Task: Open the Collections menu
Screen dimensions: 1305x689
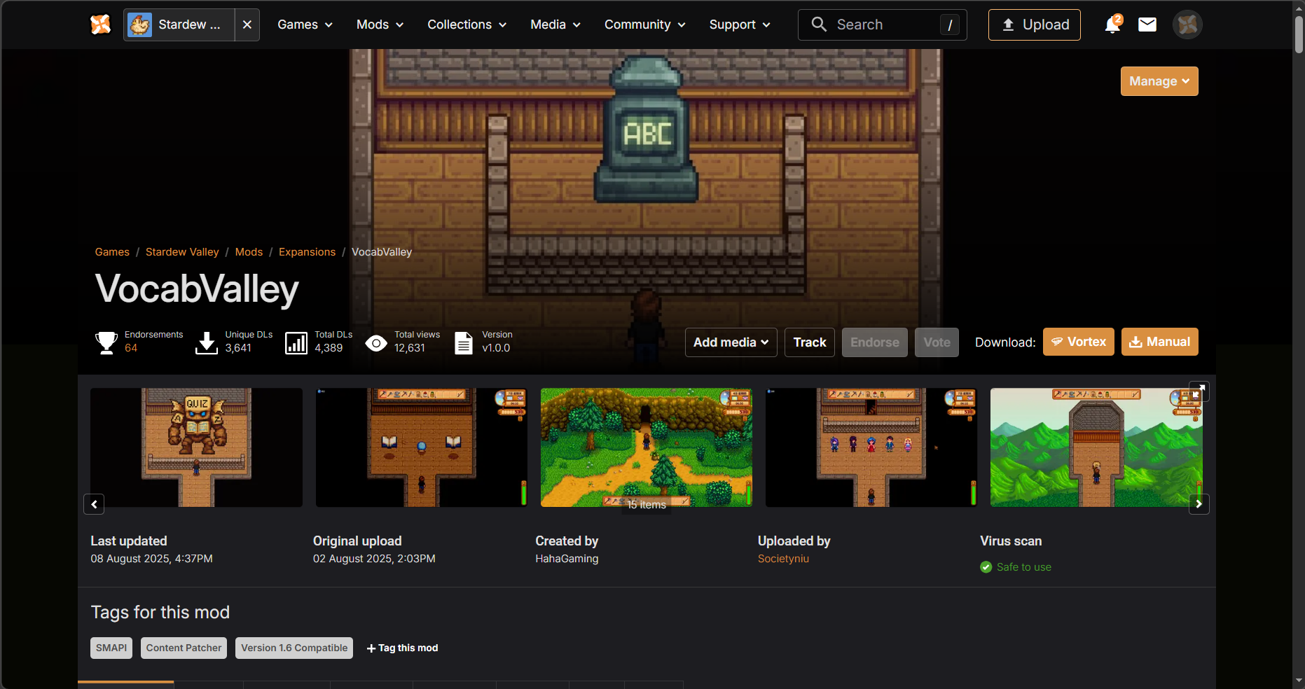Action: pos(467,25)
